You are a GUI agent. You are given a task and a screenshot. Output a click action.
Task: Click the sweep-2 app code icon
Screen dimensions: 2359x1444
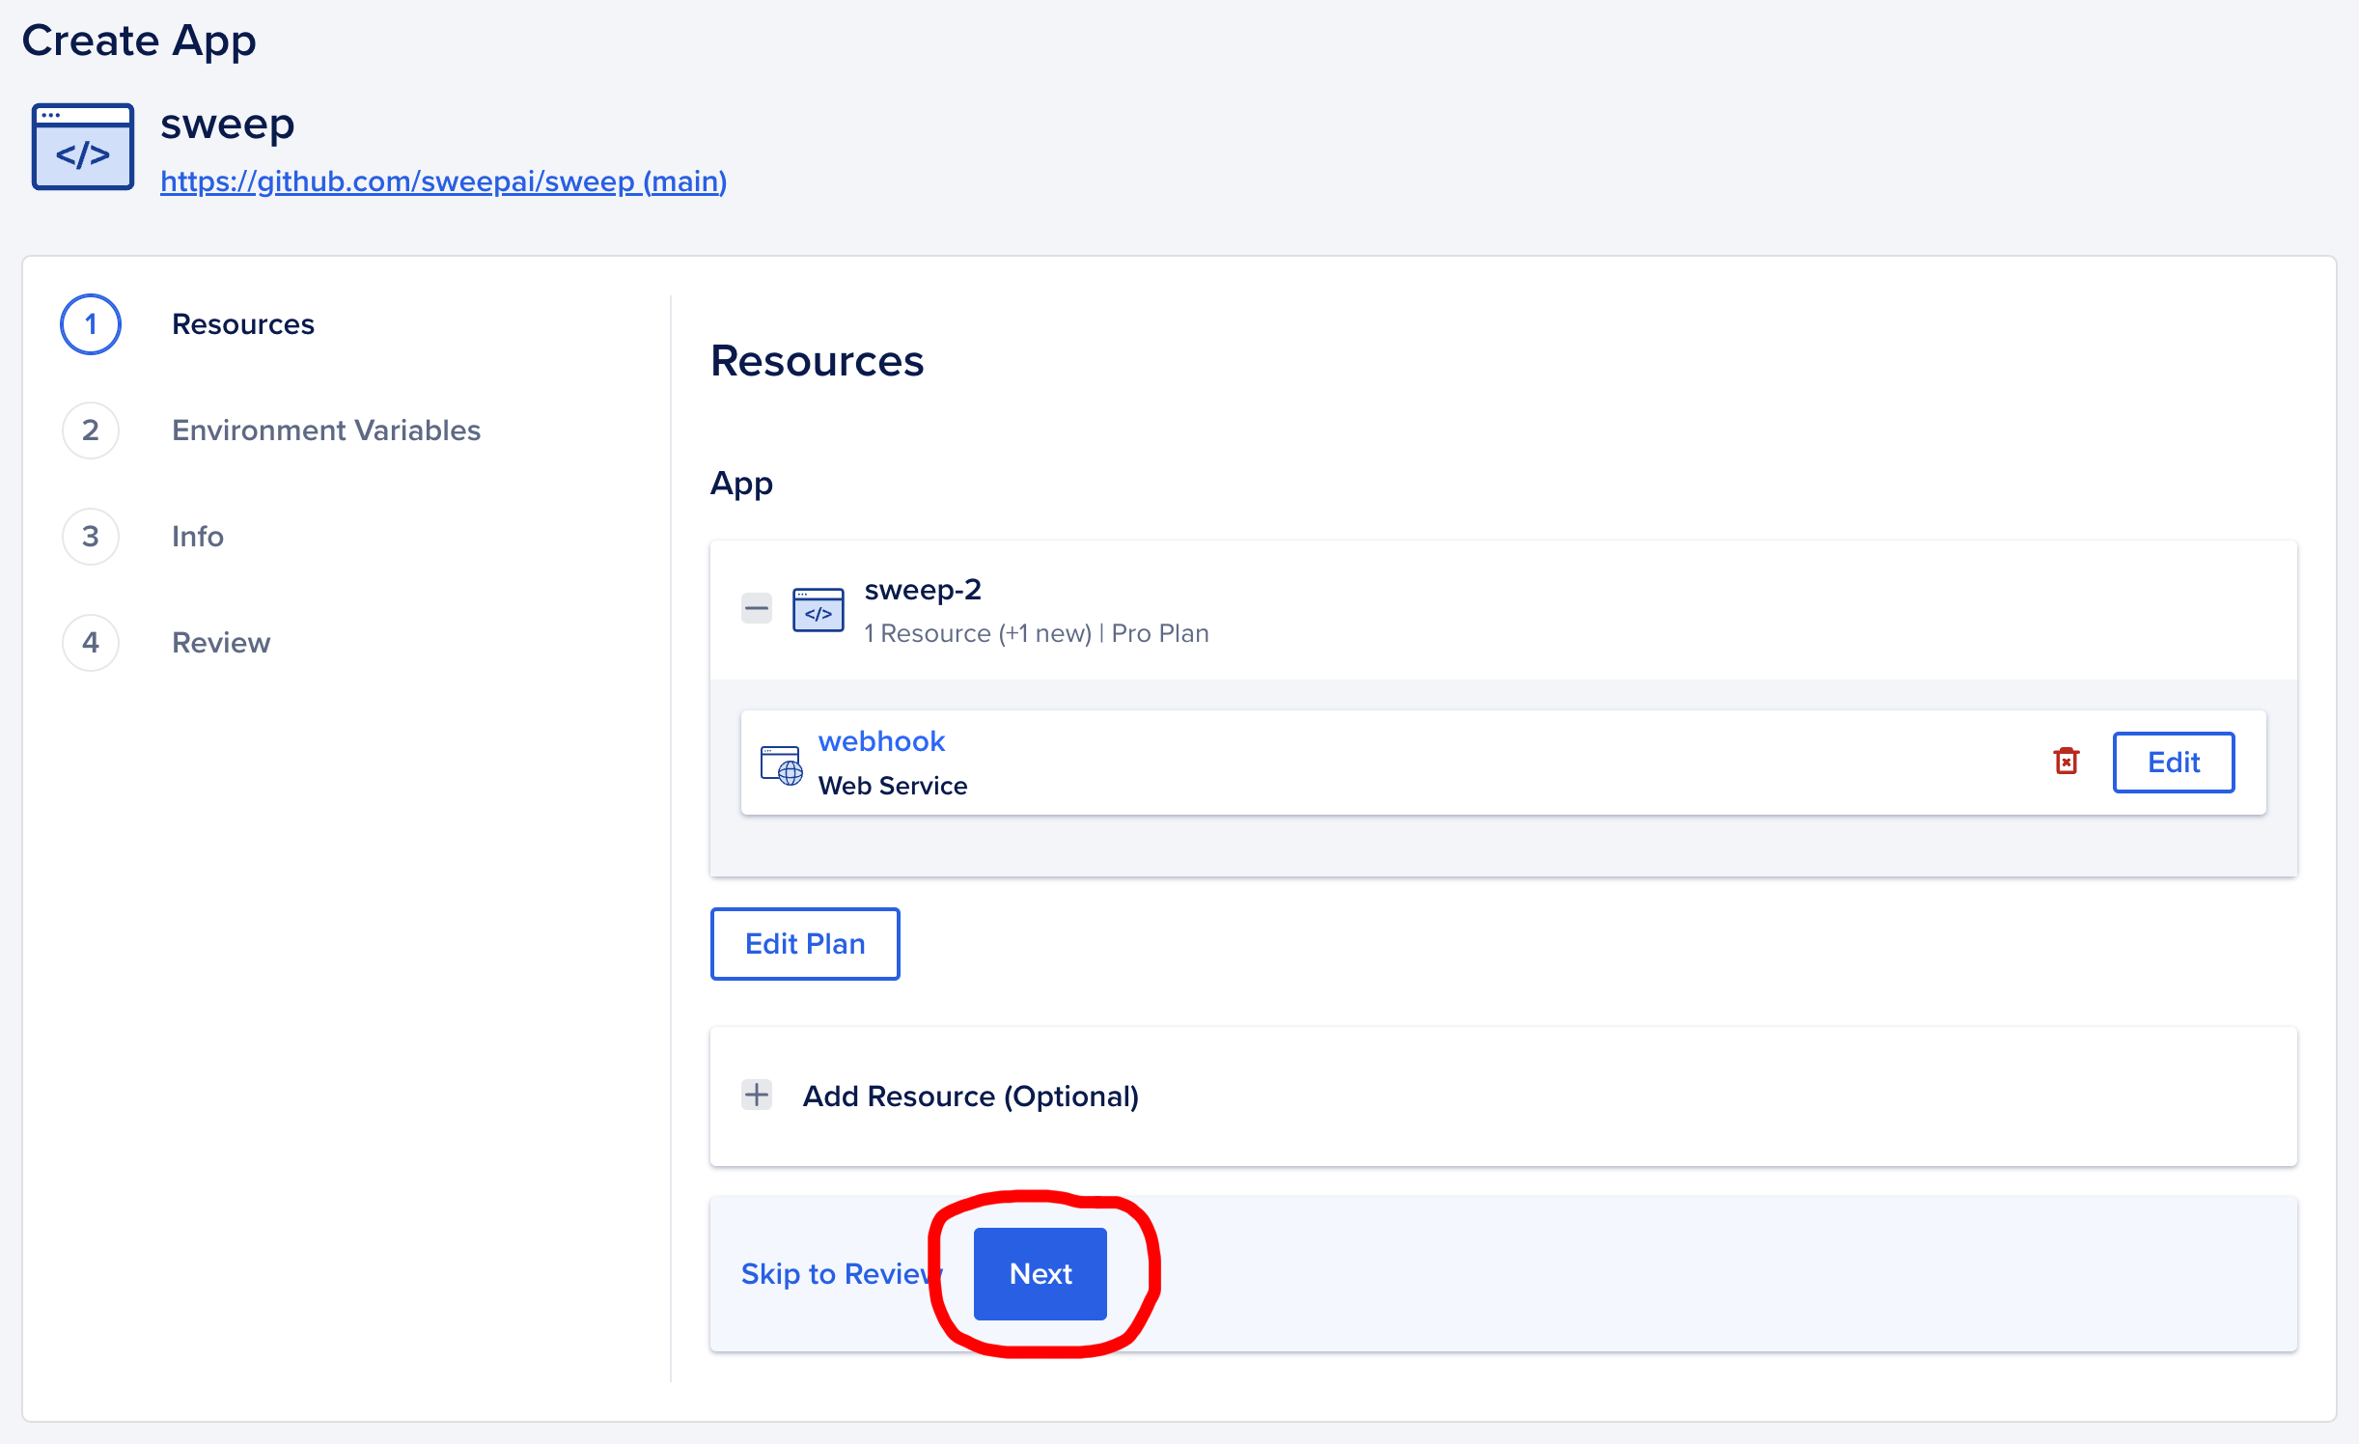coord(819,610)
